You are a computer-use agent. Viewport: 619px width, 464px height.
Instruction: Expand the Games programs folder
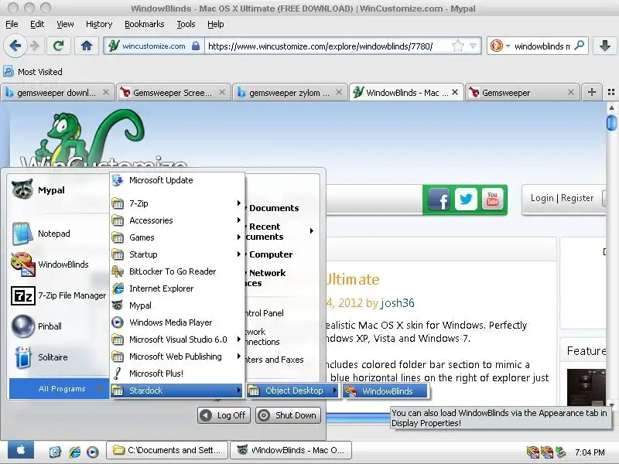[x=177, y=237]
